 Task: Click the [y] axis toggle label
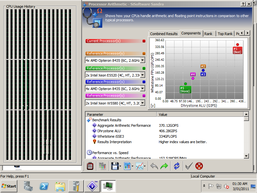pos(153,106)
